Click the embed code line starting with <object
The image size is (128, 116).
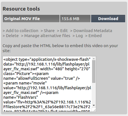tap(47, 59)
